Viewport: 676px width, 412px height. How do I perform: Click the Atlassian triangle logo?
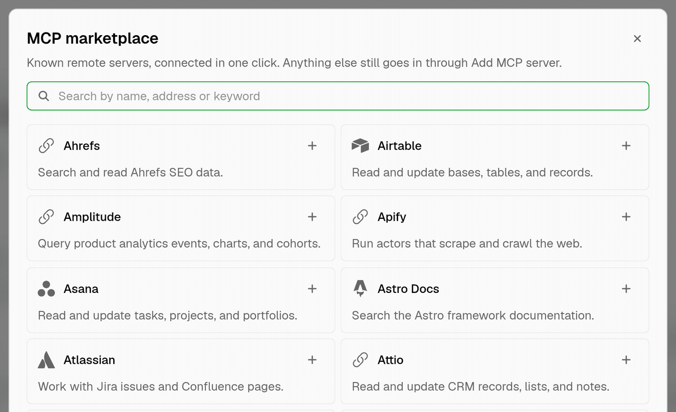tap(46, 360)
